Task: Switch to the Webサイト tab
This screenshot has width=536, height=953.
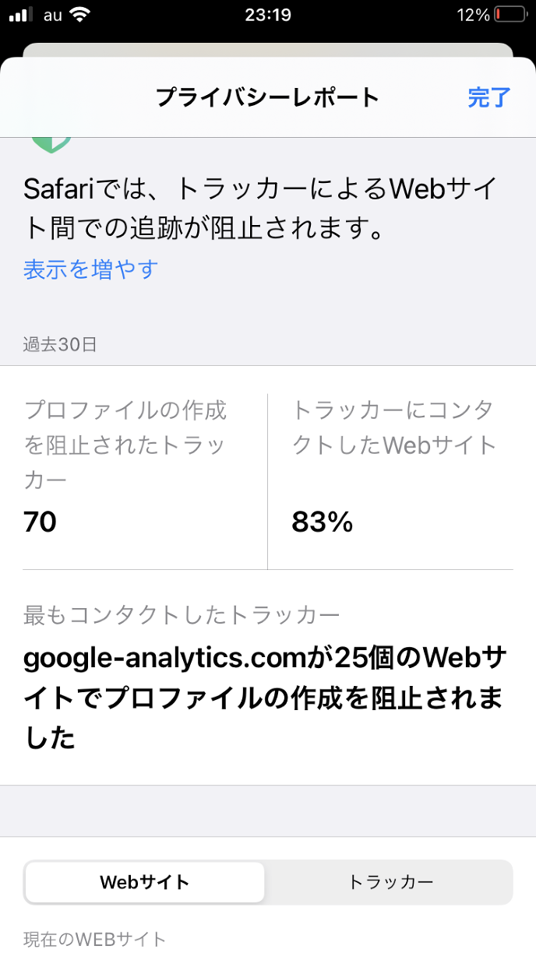Action: [144, 882]
